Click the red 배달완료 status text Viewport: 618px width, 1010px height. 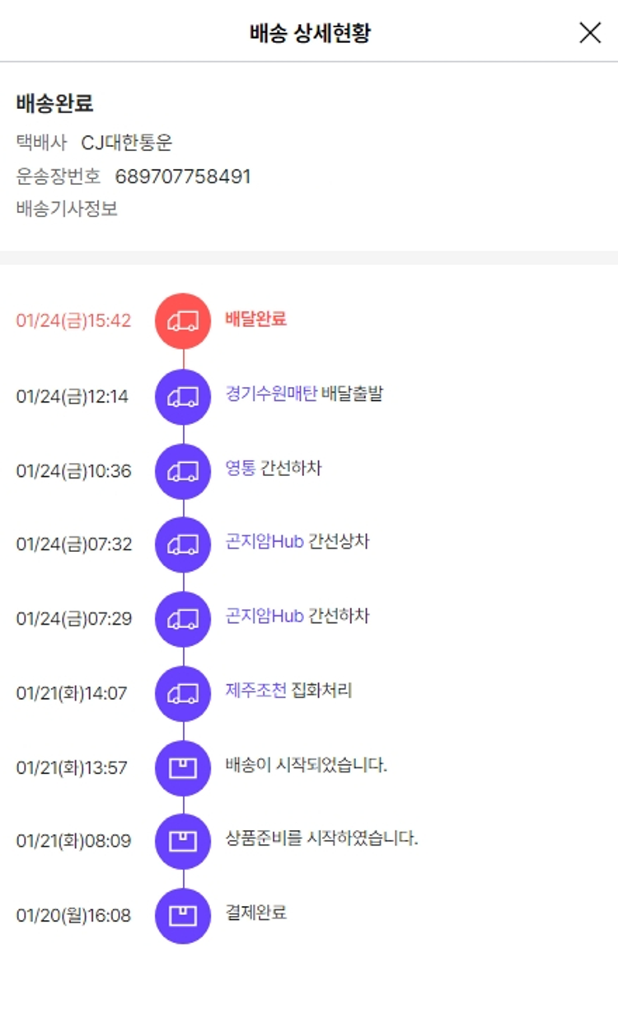point(255,319)
